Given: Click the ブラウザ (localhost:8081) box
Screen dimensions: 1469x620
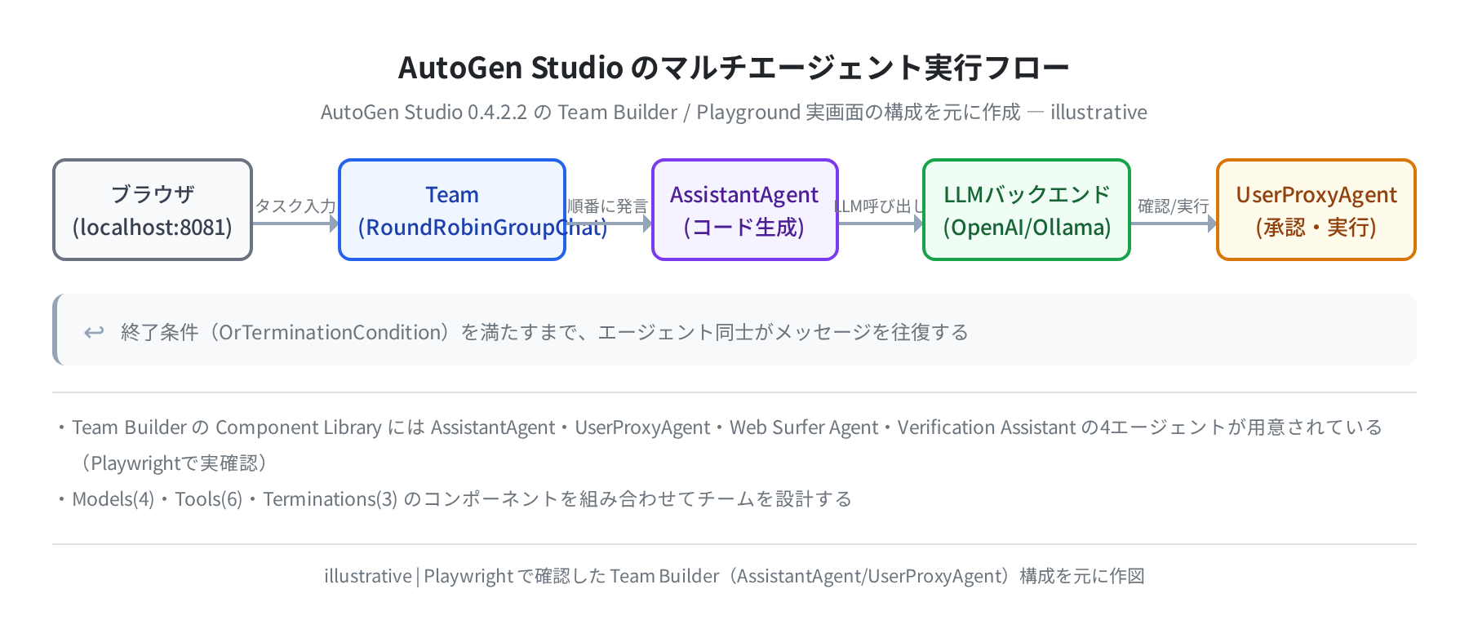Looking at the screenshot, I should [153, 210].
